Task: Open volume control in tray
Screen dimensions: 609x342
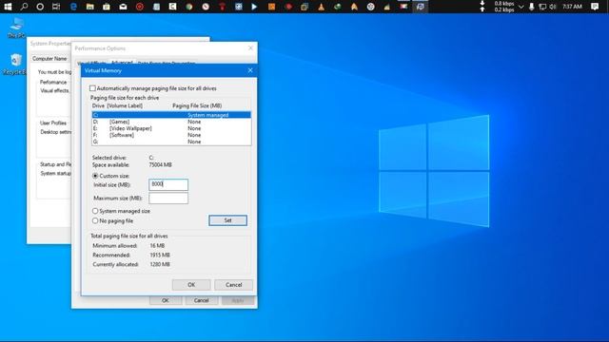Action: [x=553, y=7]
